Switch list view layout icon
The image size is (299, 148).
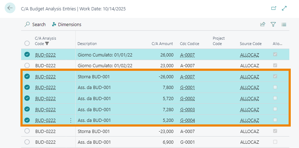[x=284, y=24]
